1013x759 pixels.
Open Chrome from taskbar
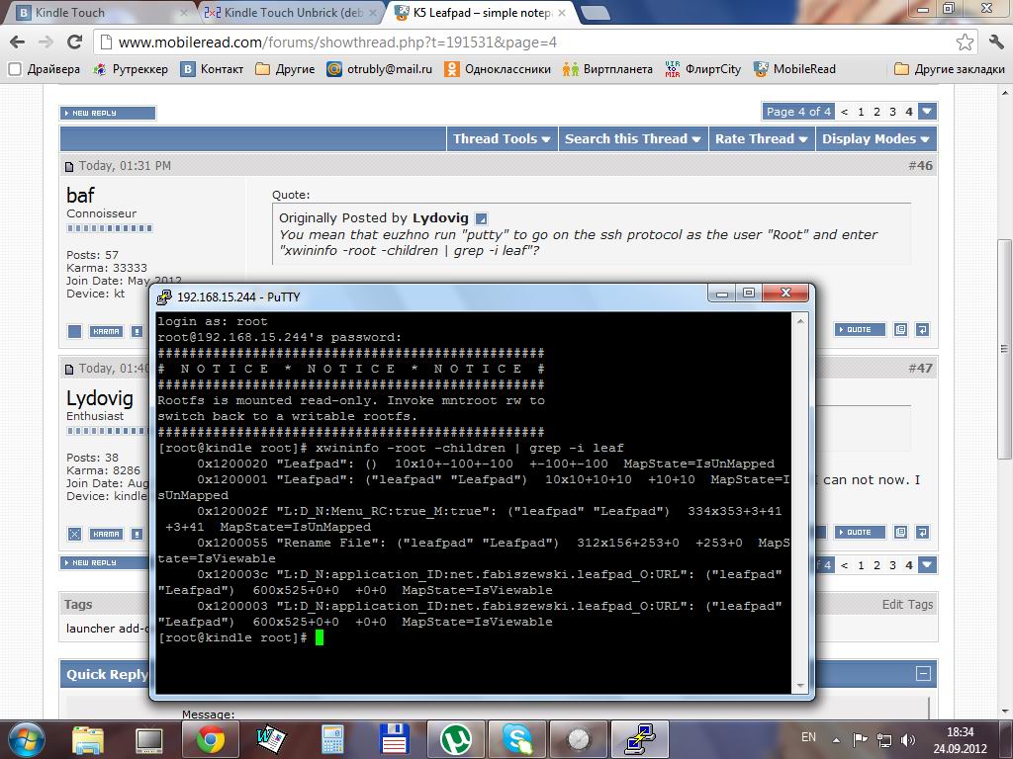(x=211, y=740)
